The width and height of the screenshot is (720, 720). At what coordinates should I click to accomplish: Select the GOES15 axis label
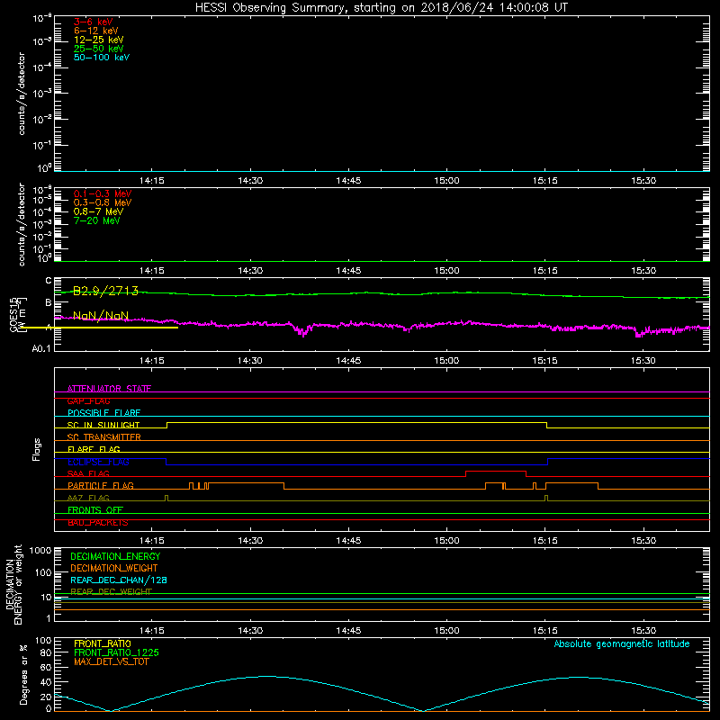coord(13,314)
